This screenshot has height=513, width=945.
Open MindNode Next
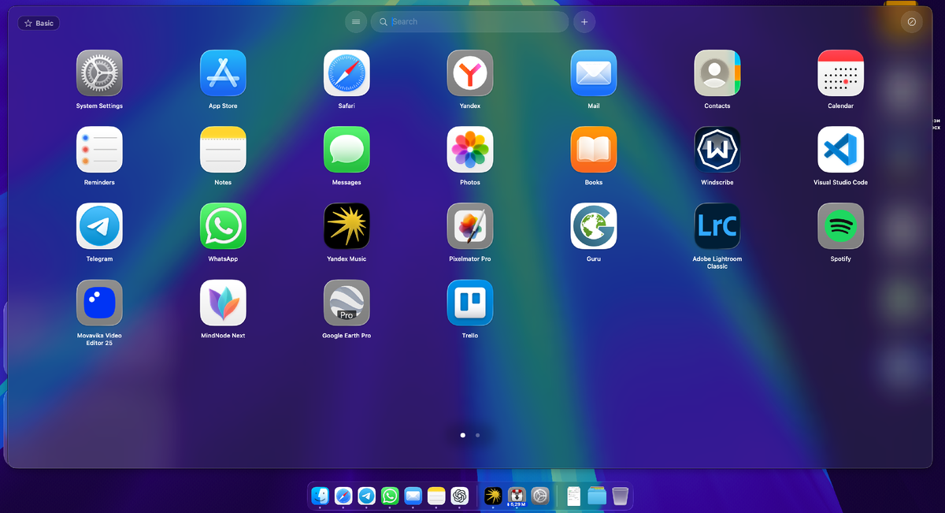(x=223, y=303)
